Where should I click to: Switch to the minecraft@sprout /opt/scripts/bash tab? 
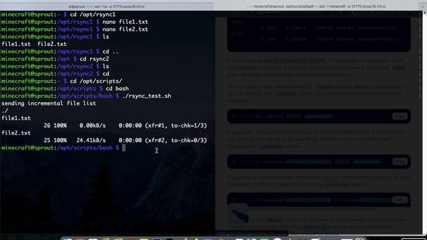(x=316, y=6)
